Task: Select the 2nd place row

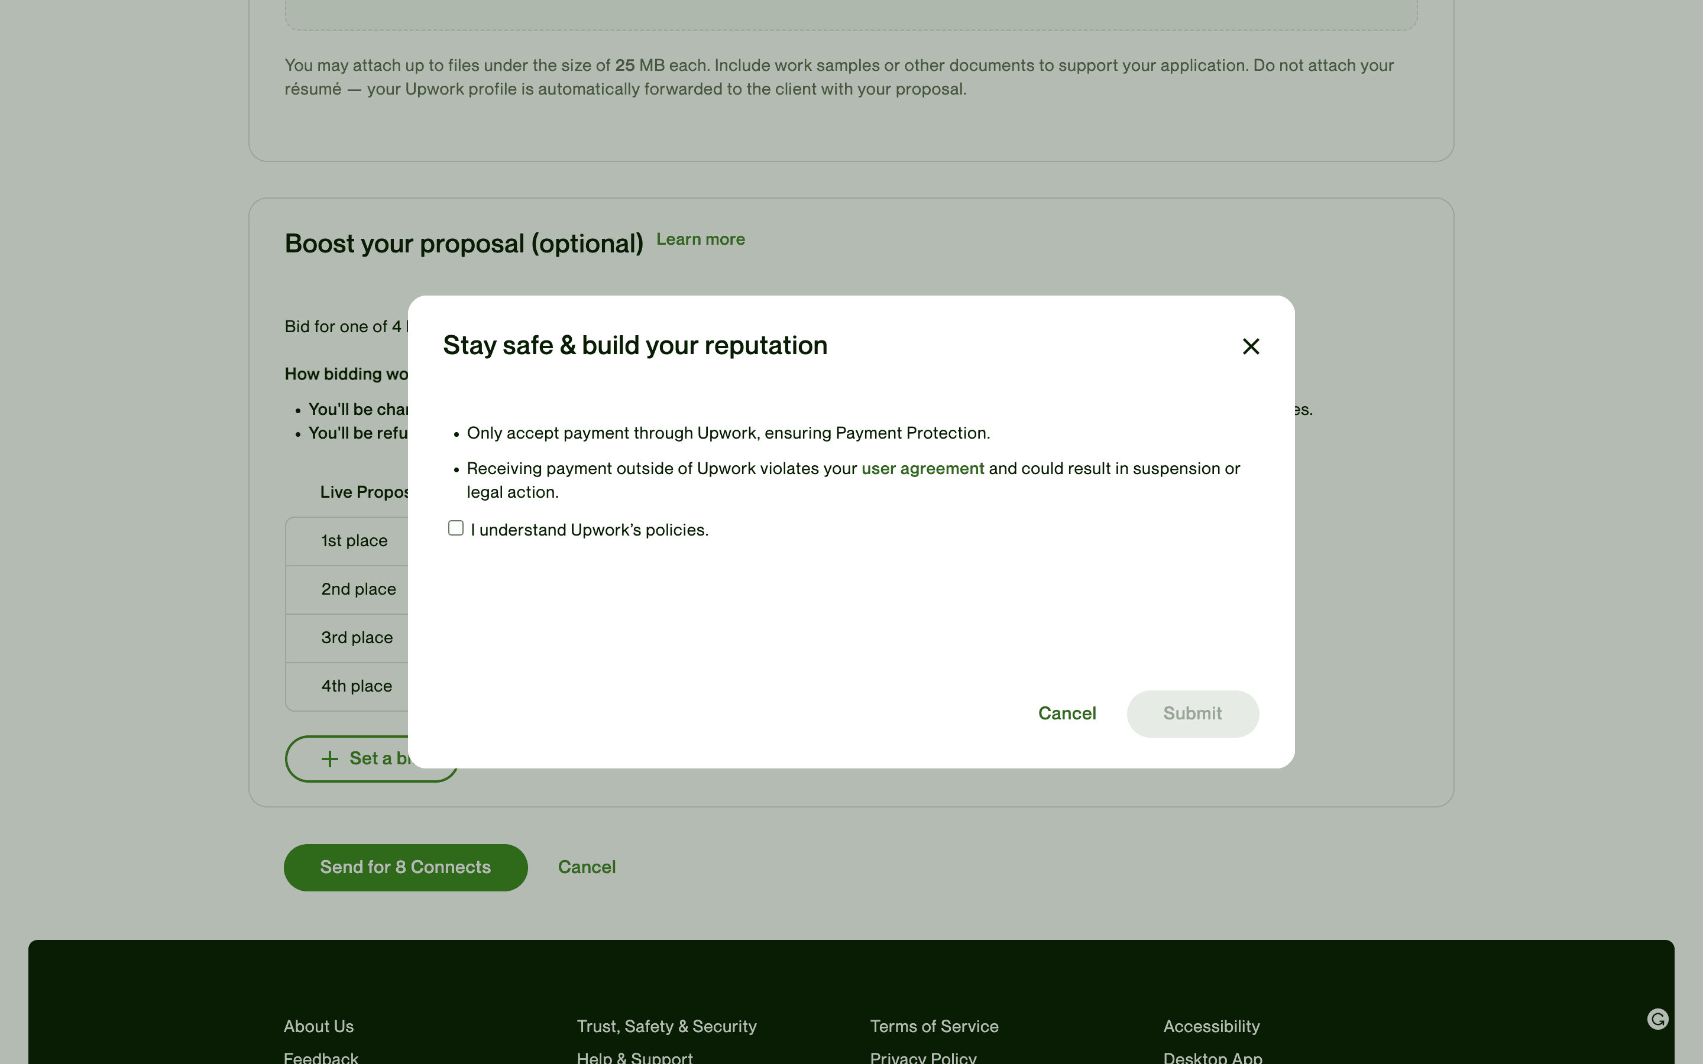Action: tap(347, 590)
